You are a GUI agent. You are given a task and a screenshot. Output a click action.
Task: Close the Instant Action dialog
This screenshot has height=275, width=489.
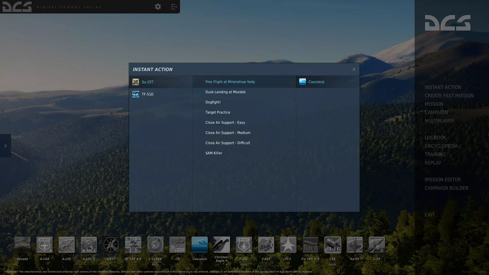point(354,69)
